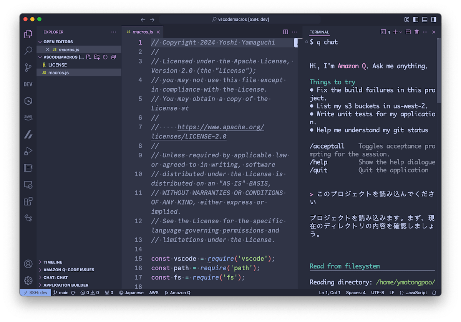
Task: Collapse the OPEN EDITORS section
Action: coord(79,41)
